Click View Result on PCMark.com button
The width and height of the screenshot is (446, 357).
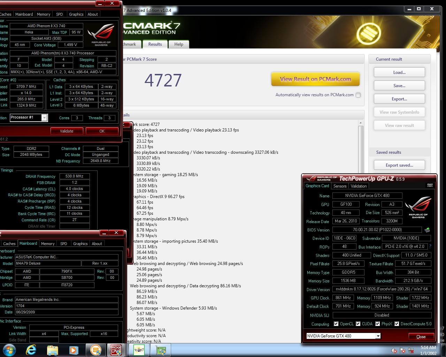(x=315, y=79)
